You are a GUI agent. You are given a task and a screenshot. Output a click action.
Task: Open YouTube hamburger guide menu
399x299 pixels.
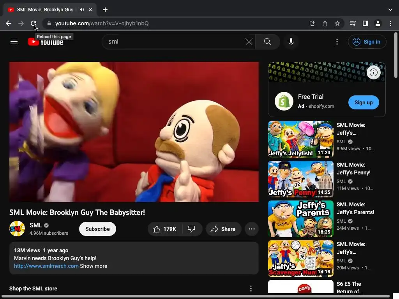click(x=14, y=41)
